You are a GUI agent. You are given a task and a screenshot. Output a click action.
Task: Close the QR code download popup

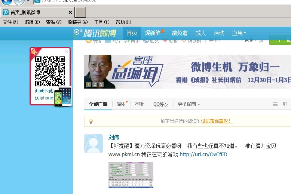click(x=66, y=52)
